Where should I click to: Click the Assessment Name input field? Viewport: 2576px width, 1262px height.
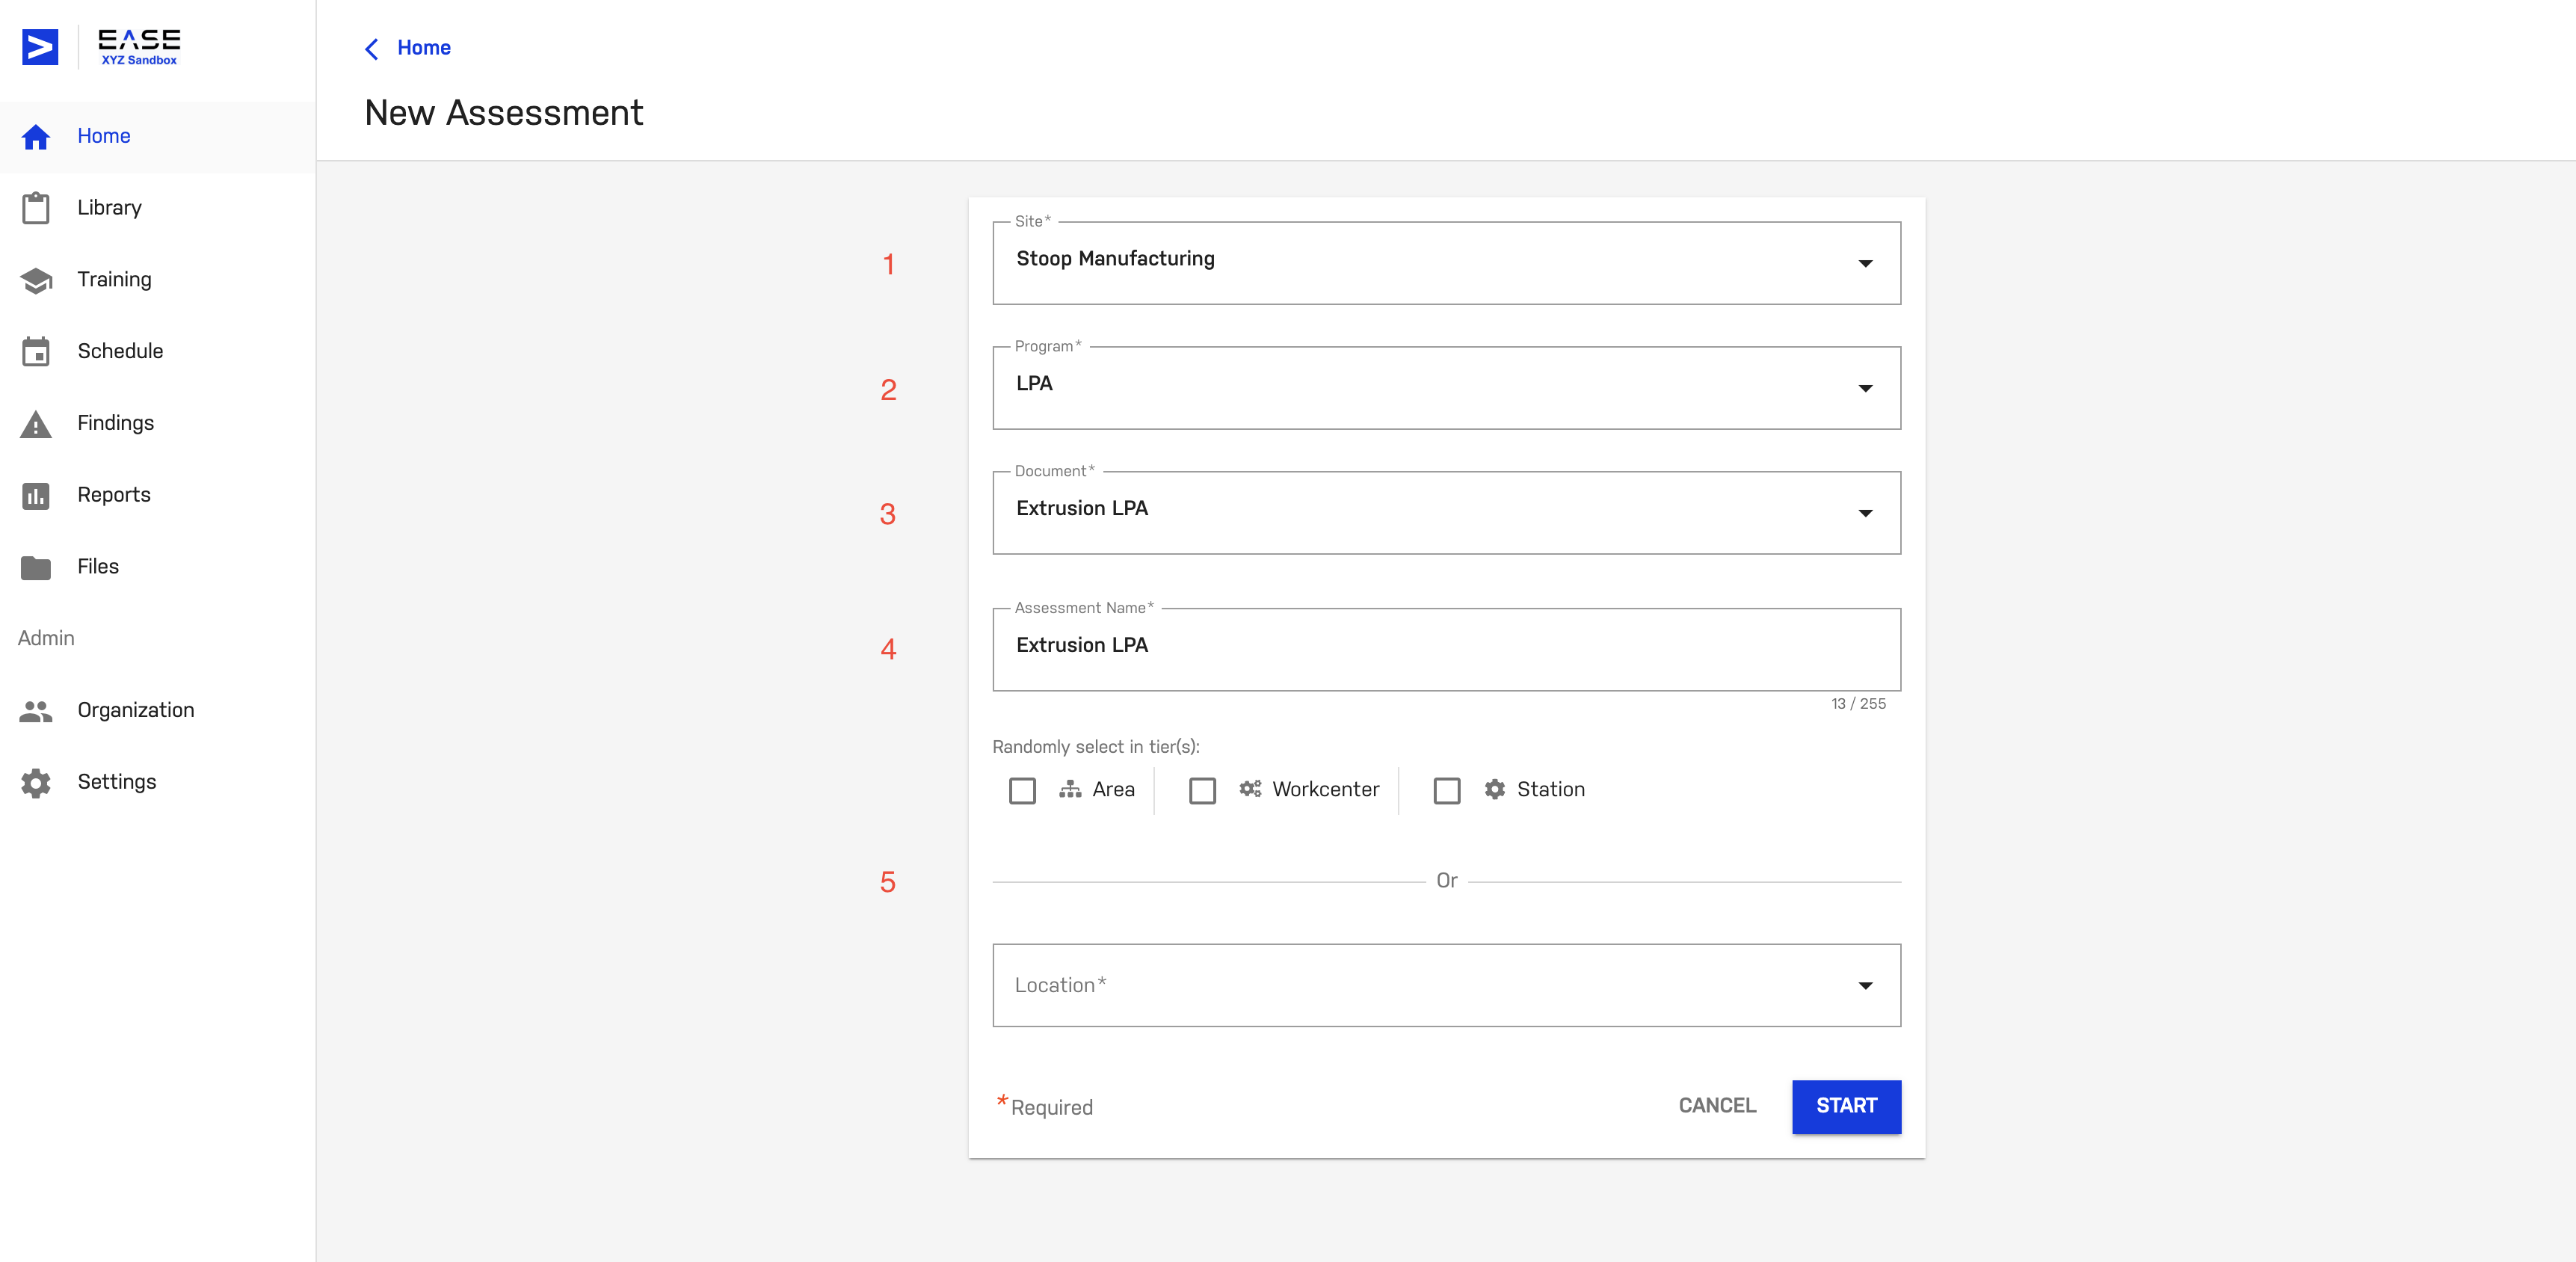pos(1446,649)
